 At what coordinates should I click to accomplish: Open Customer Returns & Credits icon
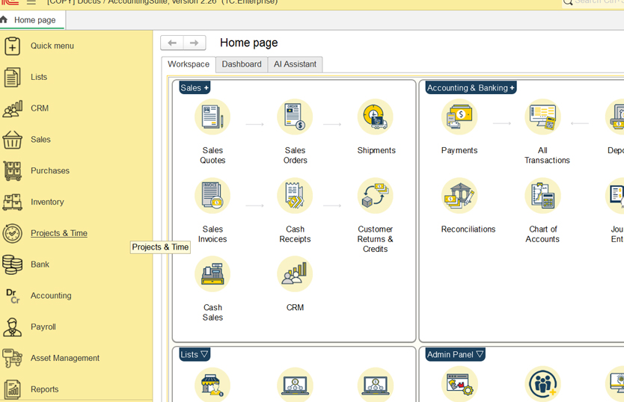(376, 196)
